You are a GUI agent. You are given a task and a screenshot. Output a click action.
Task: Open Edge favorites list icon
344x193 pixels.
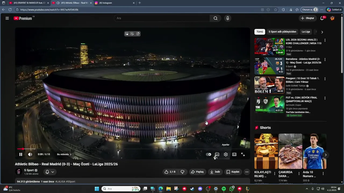click(x=297, y=10)
